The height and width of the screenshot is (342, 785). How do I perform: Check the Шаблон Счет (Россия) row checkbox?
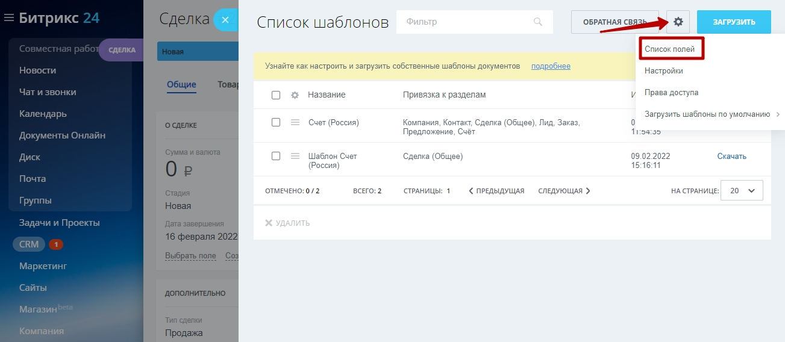click(x=276, y=156)
